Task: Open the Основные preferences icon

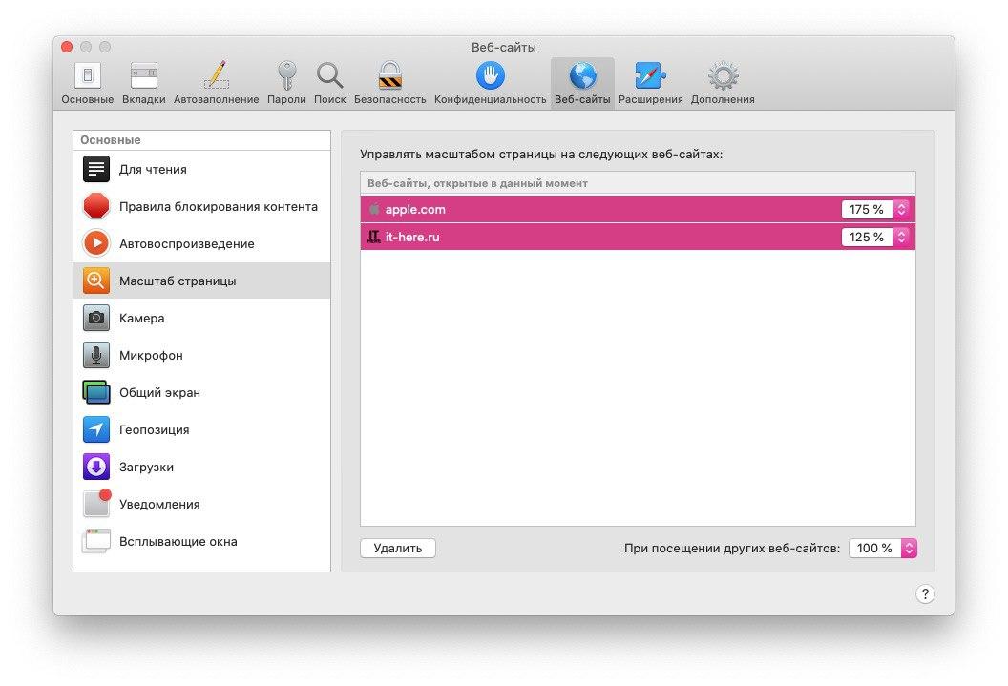Action: click(x=88, y=77)
